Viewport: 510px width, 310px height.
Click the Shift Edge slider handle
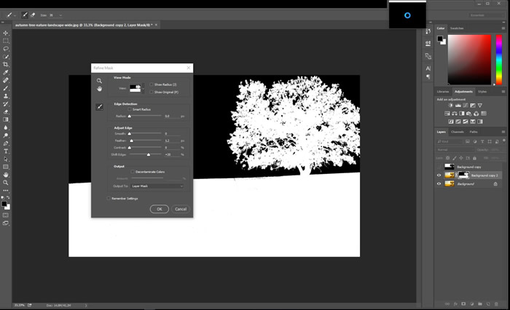[x=149, y=155]
